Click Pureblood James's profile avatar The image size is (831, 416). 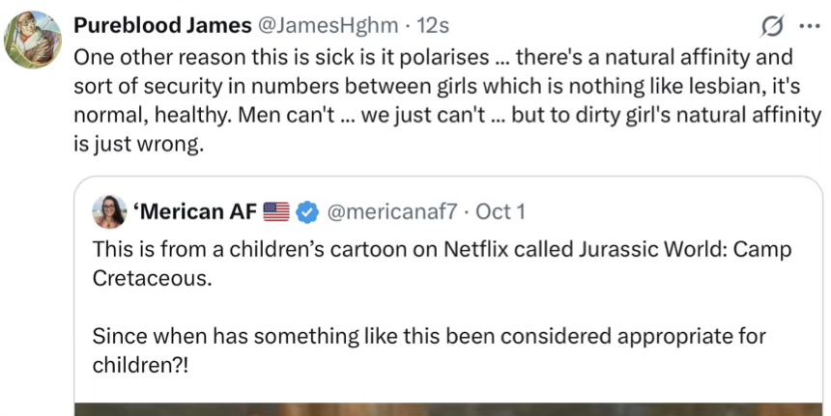pyautogui.click(x=35, y=40)
